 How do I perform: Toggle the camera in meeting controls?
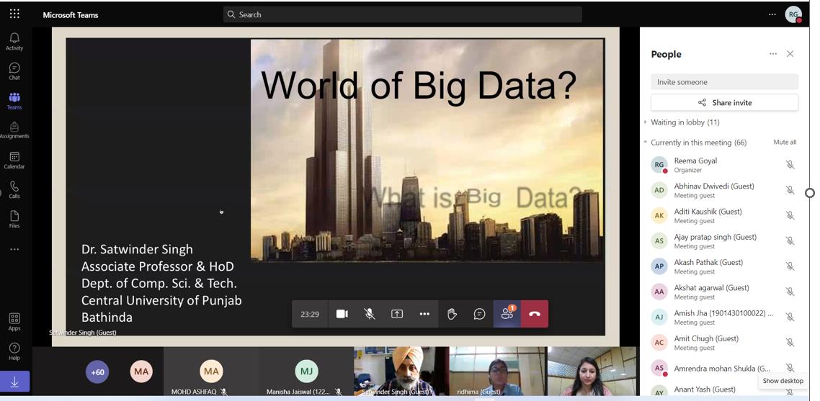click(x=342, y=314)
